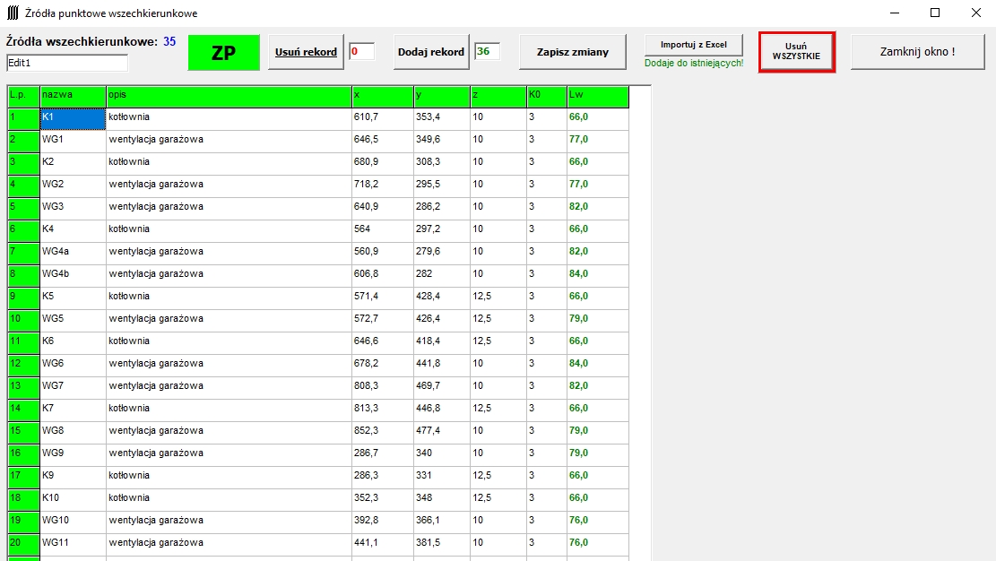Click the Lw value 84,0 for WG6
Screen dimensions: 996x561
[597, 364]
